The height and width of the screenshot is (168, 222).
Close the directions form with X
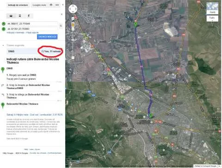click(62, 14)
